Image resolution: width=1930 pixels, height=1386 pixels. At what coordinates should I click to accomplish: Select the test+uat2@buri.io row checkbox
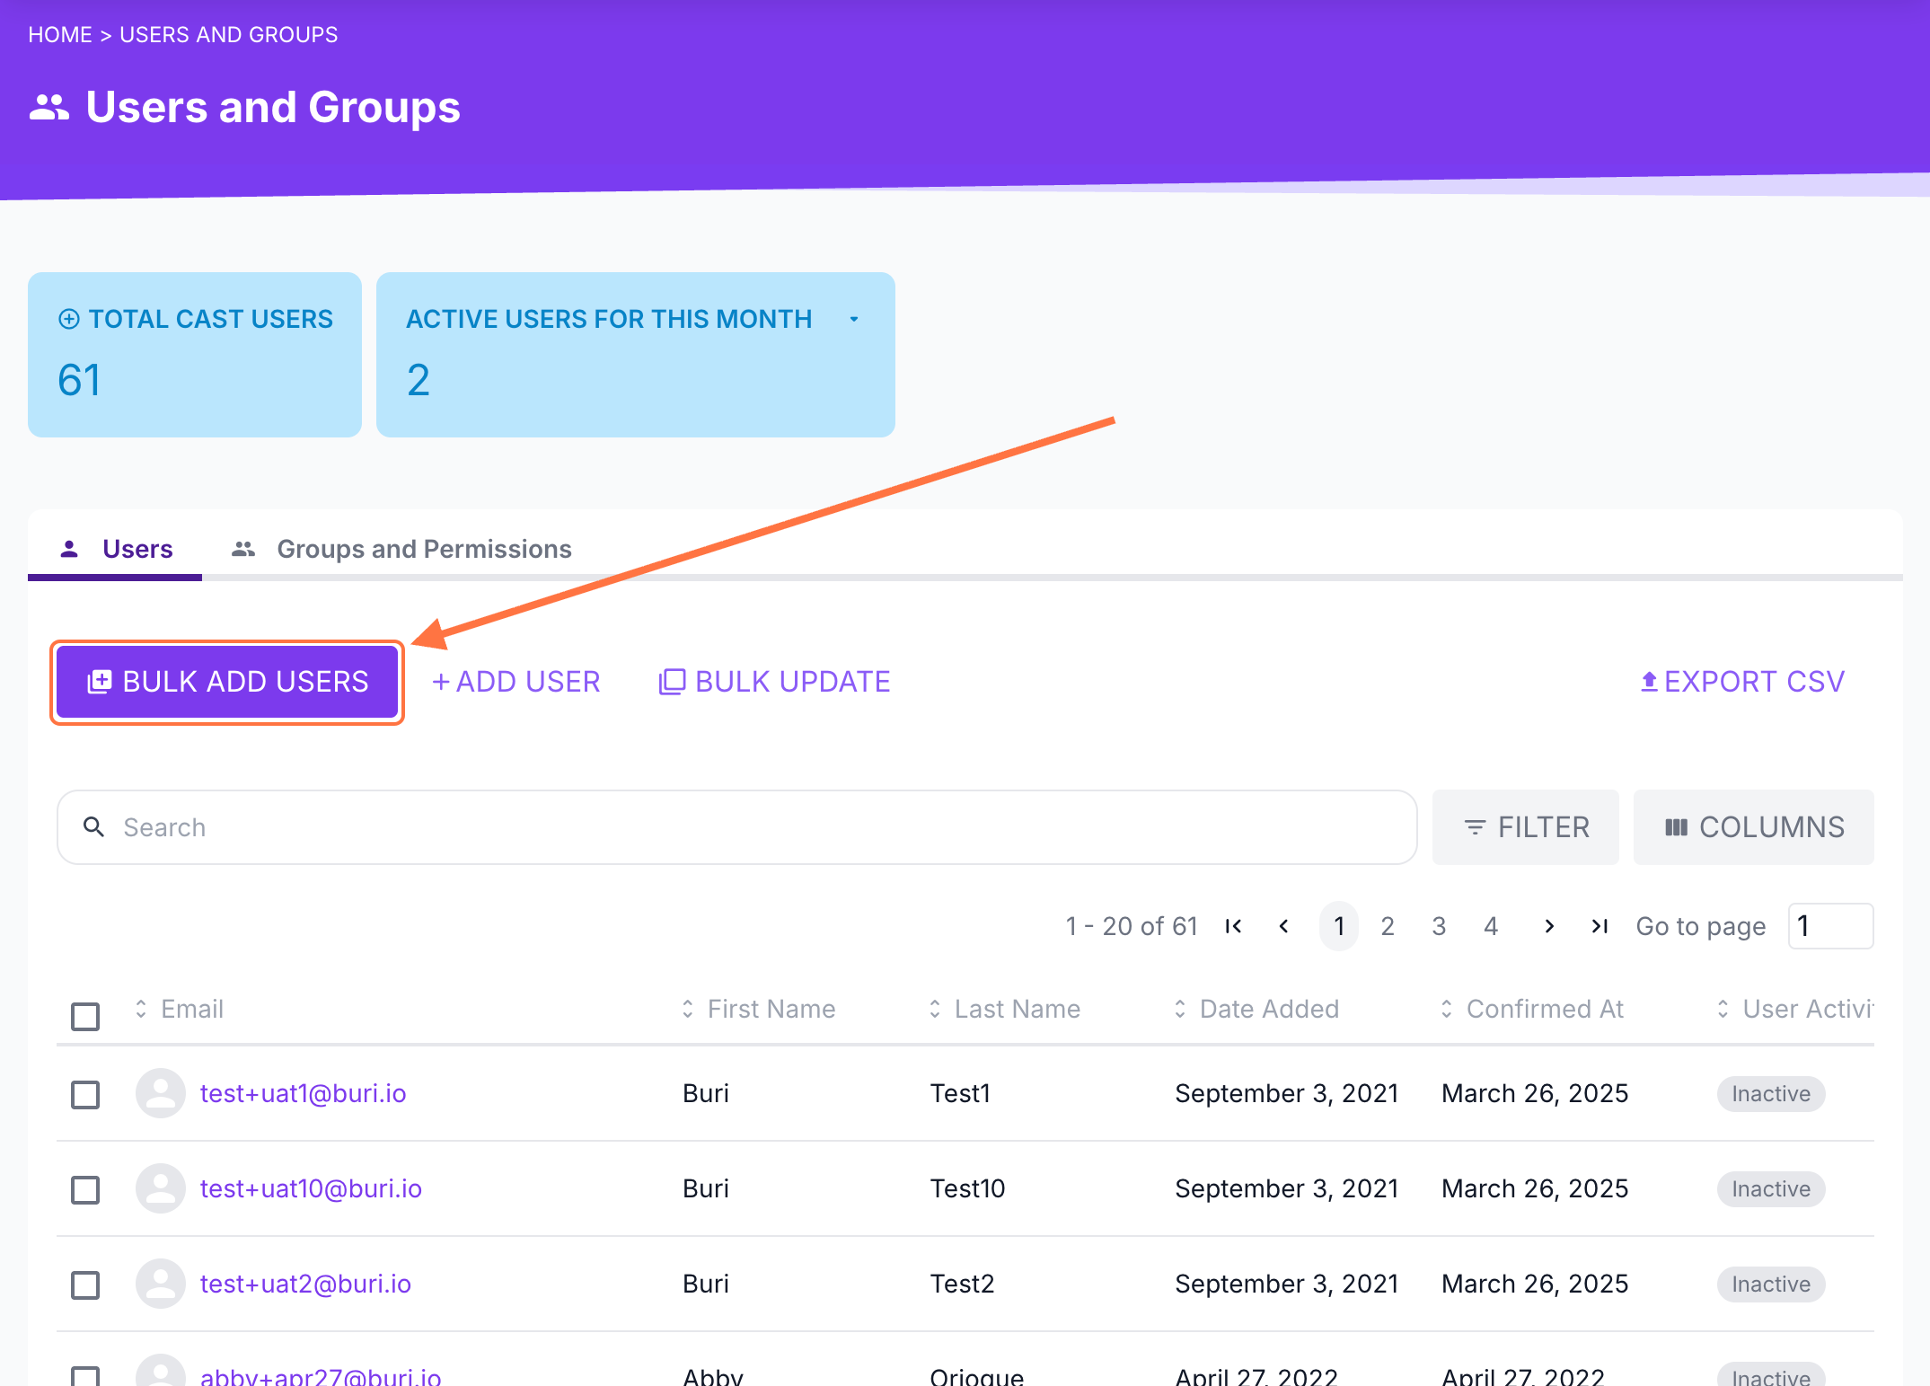pyautogui.click(x=85, y=1284)
